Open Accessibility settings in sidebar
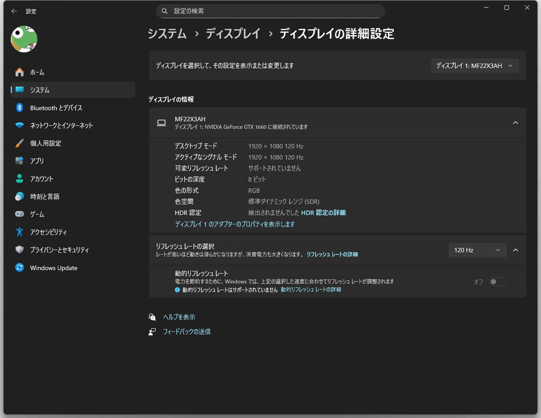 point(48,232)
